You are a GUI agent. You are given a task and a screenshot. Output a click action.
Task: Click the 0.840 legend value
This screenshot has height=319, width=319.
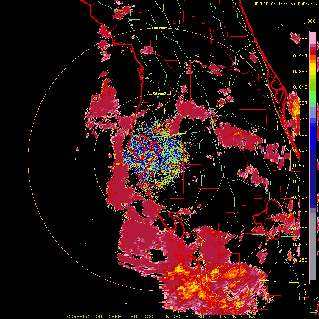[300, 87]
